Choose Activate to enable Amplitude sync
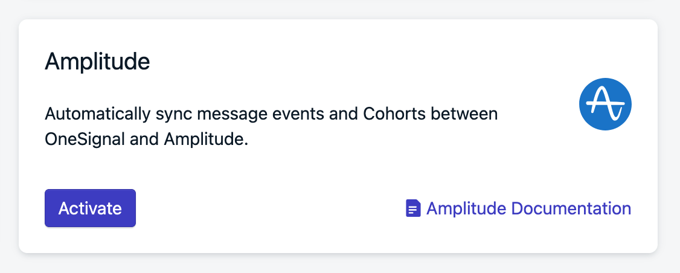Viewport: 680px width, 273px height. pos(90,208)
